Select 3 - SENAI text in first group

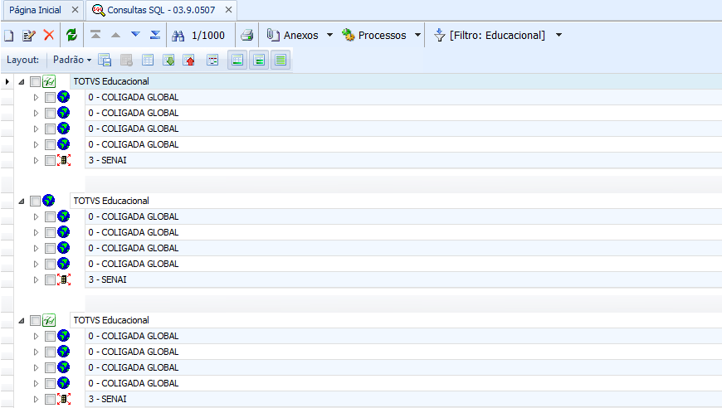coord(107,160)
